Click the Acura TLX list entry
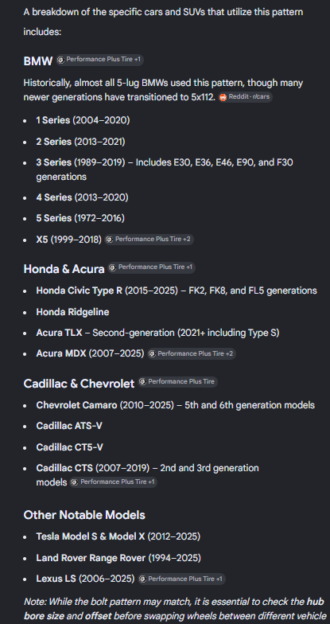The width and height of the screenshot is (330, 624). (157, 333)
